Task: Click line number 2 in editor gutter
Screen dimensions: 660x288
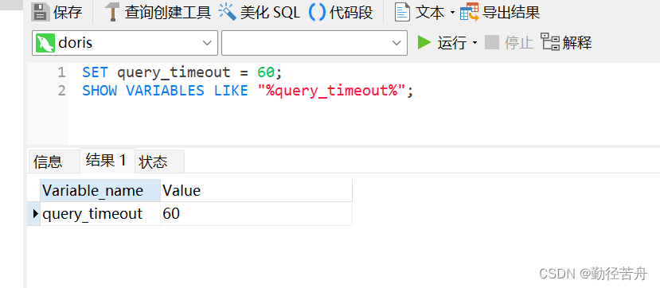Action: tap(62, 91)
